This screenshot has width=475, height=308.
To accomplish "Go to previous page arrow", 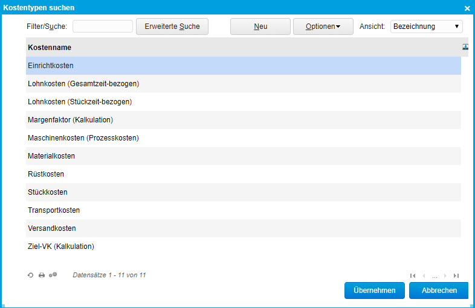I will pos(424,275).
